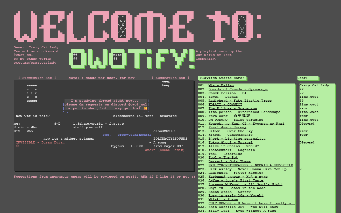Select 'Rick Astley - Never Gonna Give You Up'

tap(247, 169)
